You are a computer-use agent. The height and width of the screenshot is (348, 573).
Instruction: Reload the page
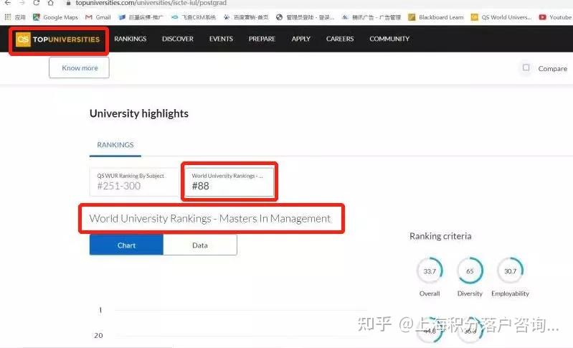pos(36,3)
